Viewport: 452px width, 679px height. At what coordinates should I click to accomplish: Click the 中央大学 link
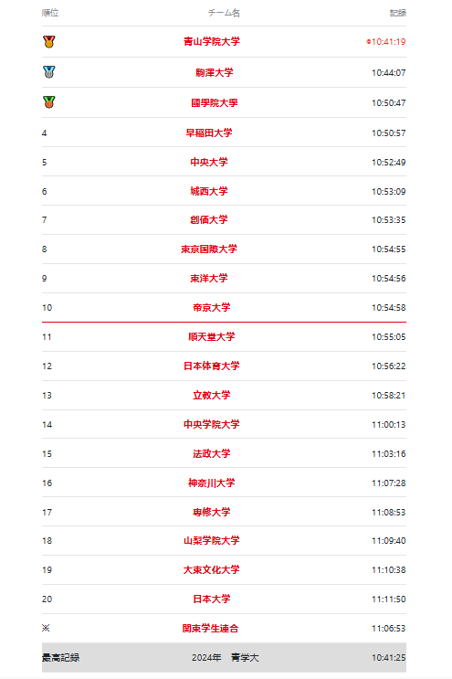(209, 162)
